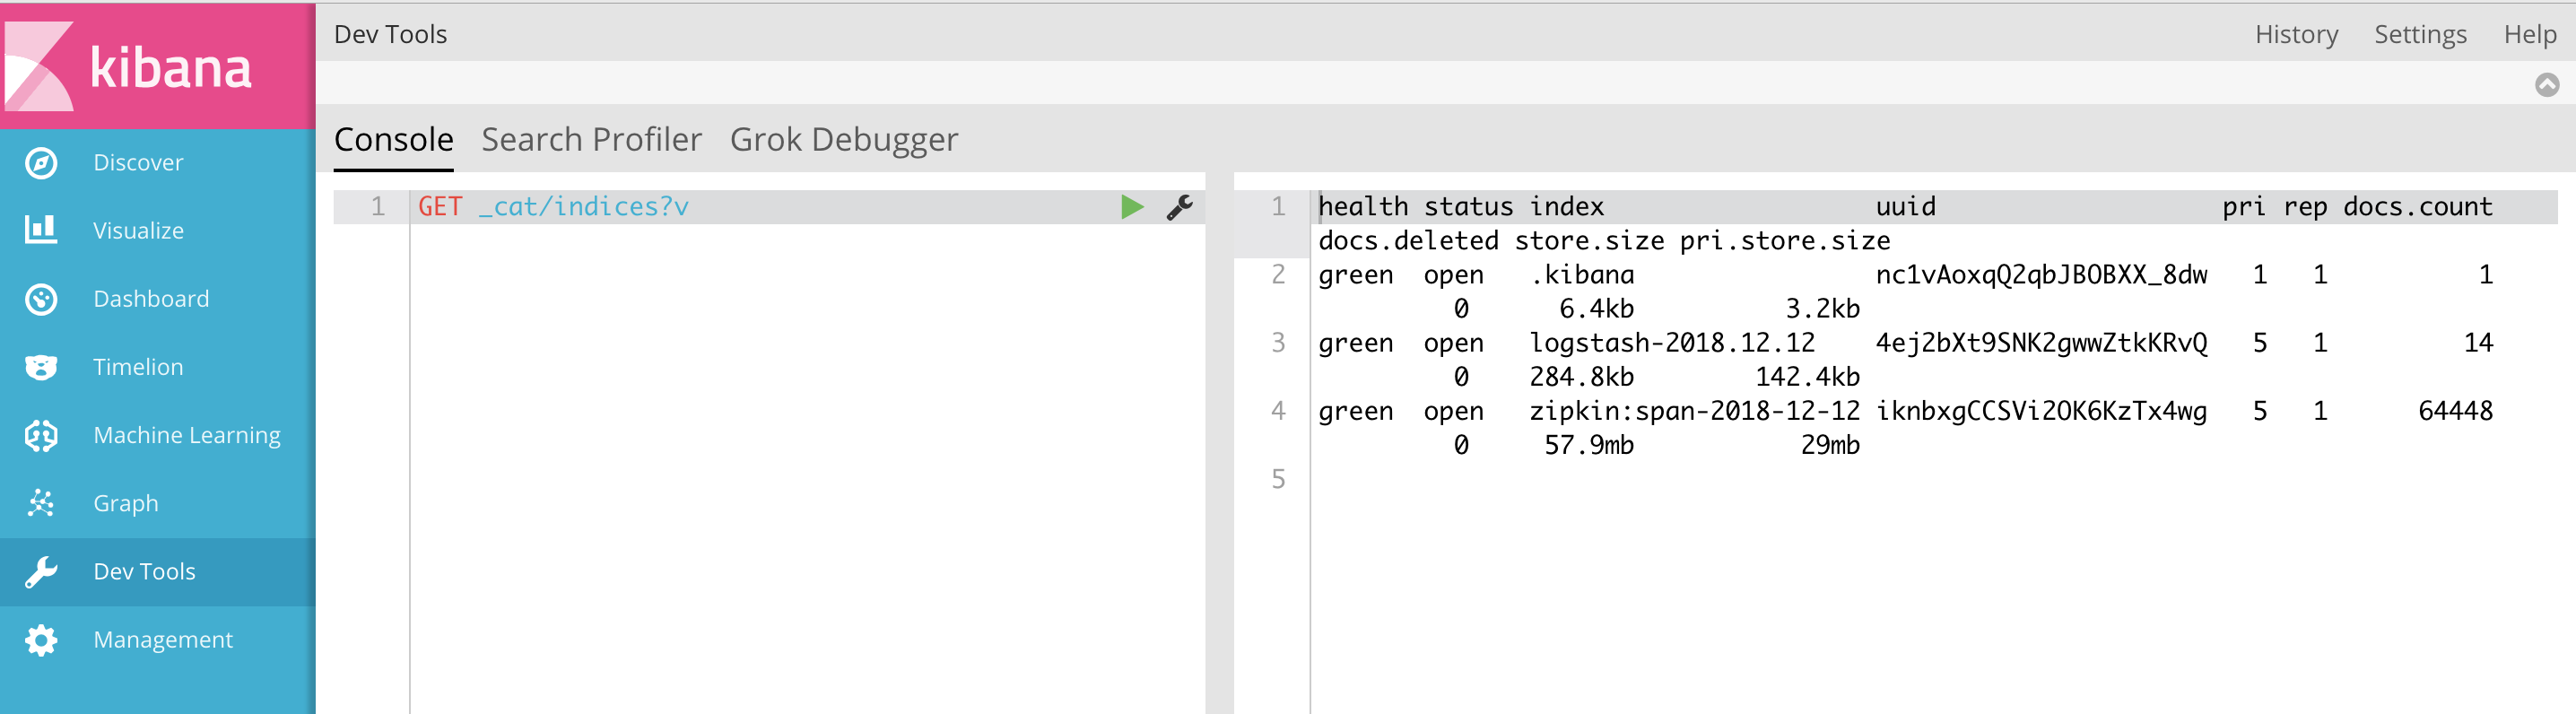Screen dimensions: 2576x714
Task: Click the Visualize bar chart icon
Action: [x=41, y=230]
